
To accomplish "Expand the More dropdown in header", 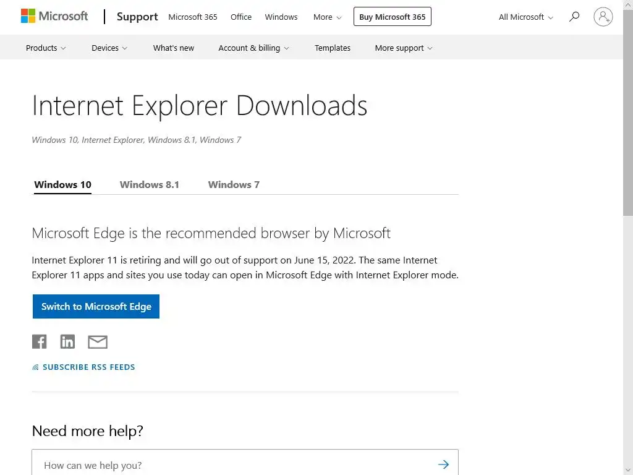I will point(327,17).
